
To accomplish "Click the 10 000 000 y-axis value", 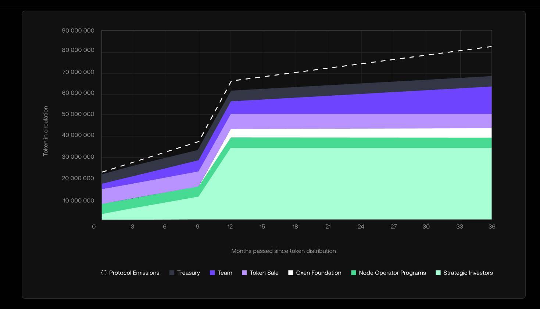I will pyautogui.click(x=79, y=201).
